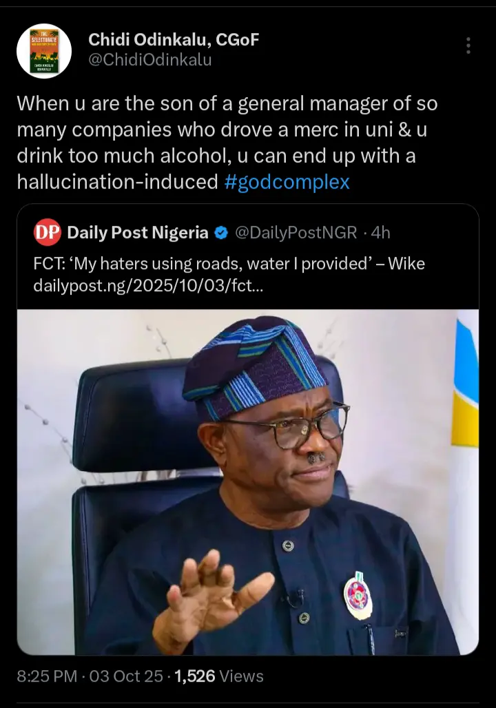Click the "8:25 PM" post time
This screenshot has width=496, height=708.
tap(47, 676)
